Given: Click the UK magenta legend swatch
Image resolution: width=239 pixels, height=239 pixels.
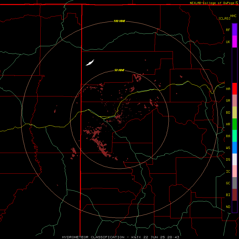Looking at the screenshot, I should point(234,42).
